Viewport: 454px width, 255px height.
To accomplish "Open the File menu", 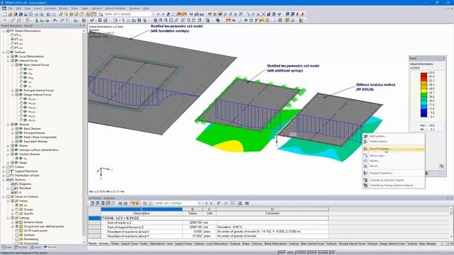I will [11, 8].
